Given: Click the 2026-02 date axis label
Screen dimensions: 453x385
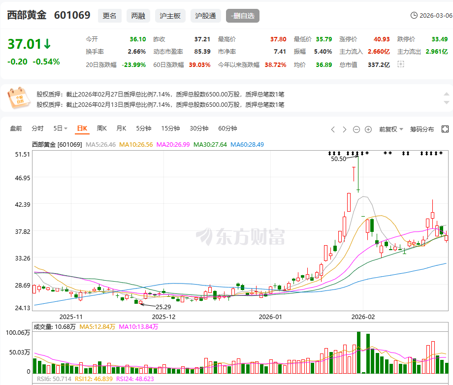Looking at the screenshot, I should pyautogui.click(x=363, y=317).
